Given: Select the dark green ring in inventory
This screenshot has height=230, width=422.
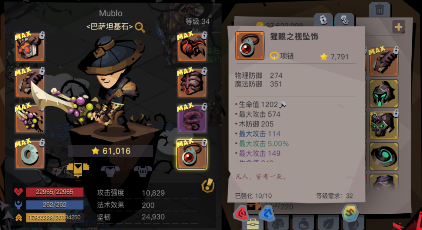Looking at the screenshot, I should pos(384,156).
